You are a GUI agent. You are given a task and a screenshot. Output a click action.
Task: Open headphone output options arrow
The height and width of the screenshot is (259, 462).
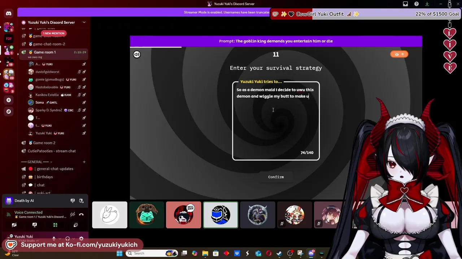click(73, 238)
